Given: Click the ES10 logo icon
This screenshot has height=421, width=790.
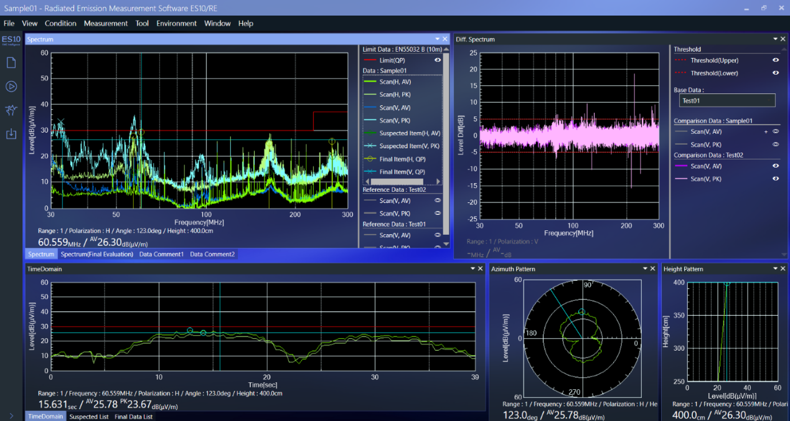Looking at the screenshot, I should click(x=11, y=40).
